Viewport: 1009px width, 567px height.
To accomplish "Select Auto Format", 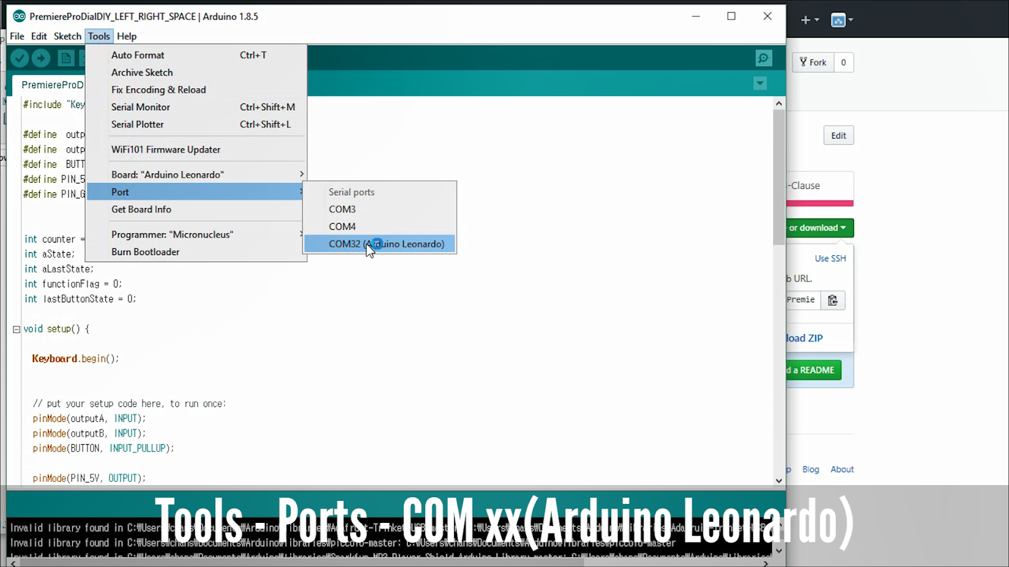I will [195, 55].
